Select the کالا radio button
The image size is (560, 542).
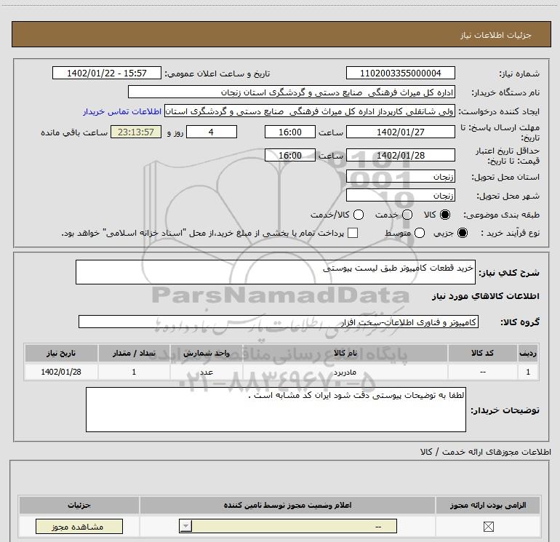click(x=445, y=215)
